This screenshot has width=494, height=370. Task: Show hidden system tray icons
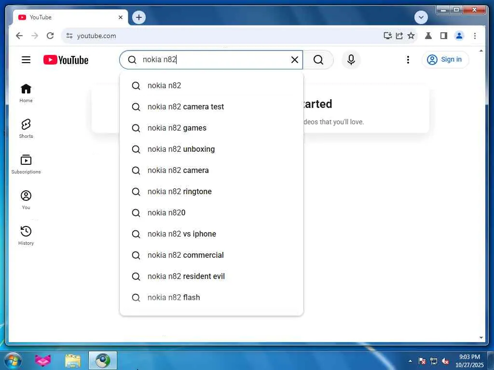click(x=410, y=361)
